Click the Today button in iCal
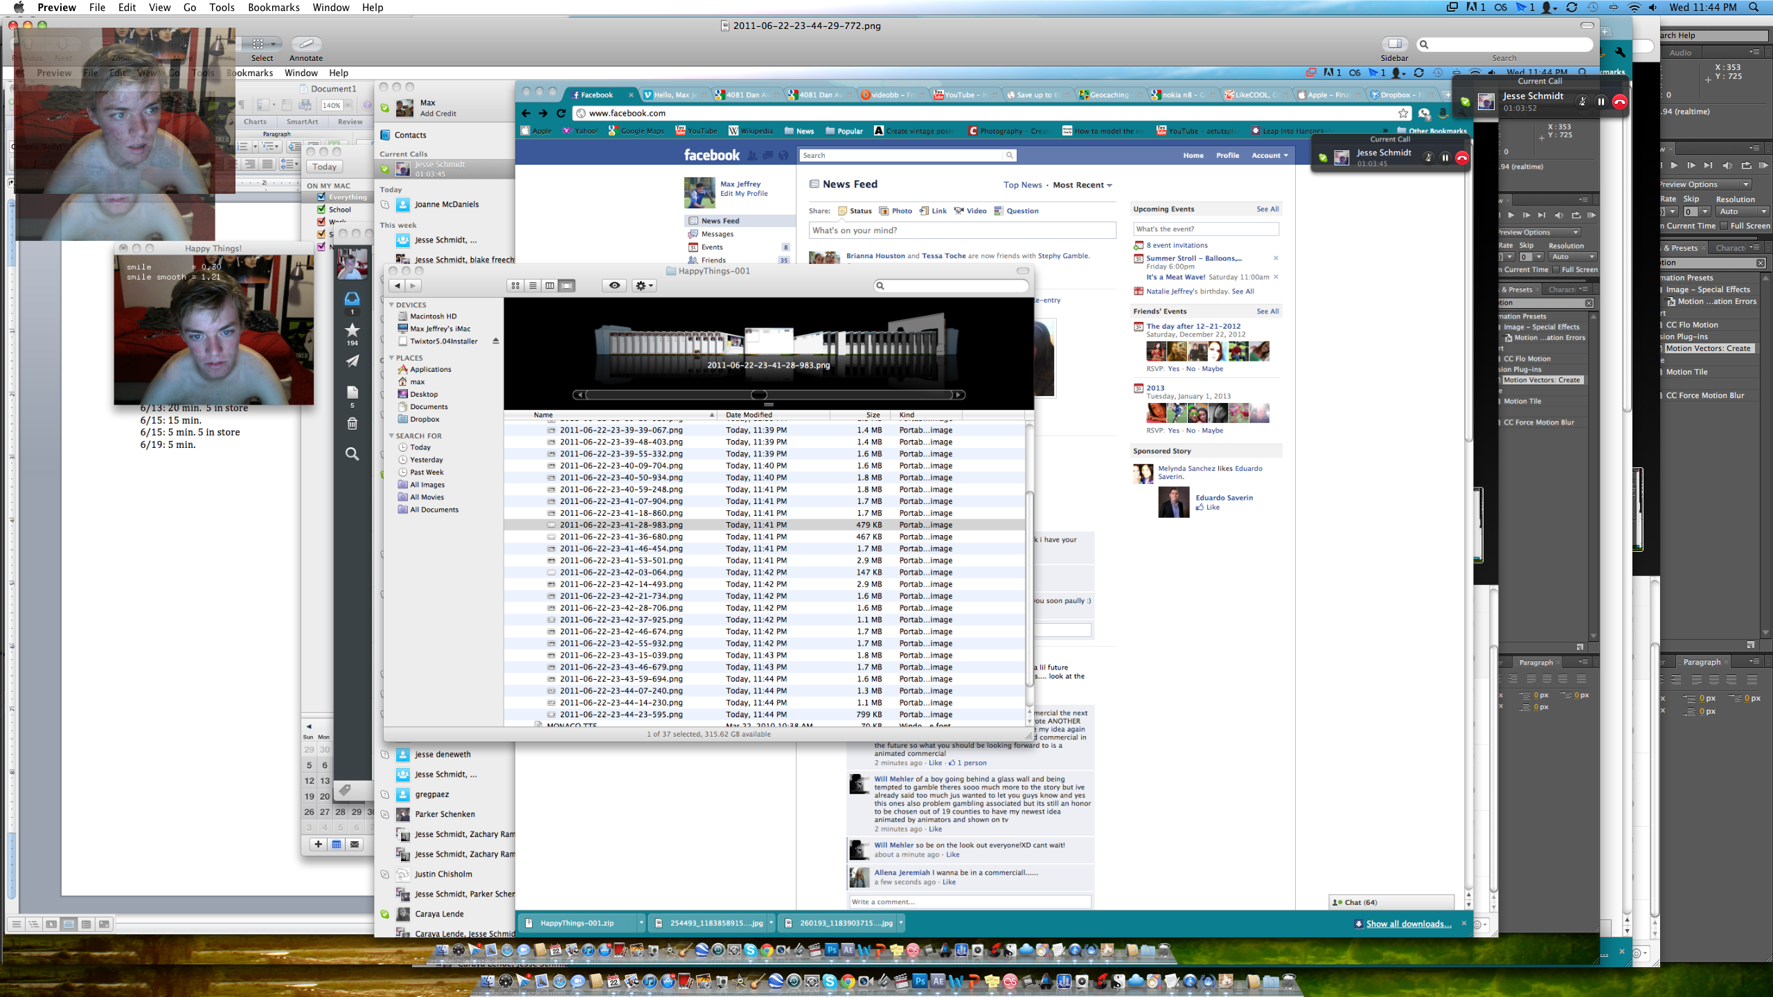Viewport: 1773px width, 997px height. click(x=324, y=167)
